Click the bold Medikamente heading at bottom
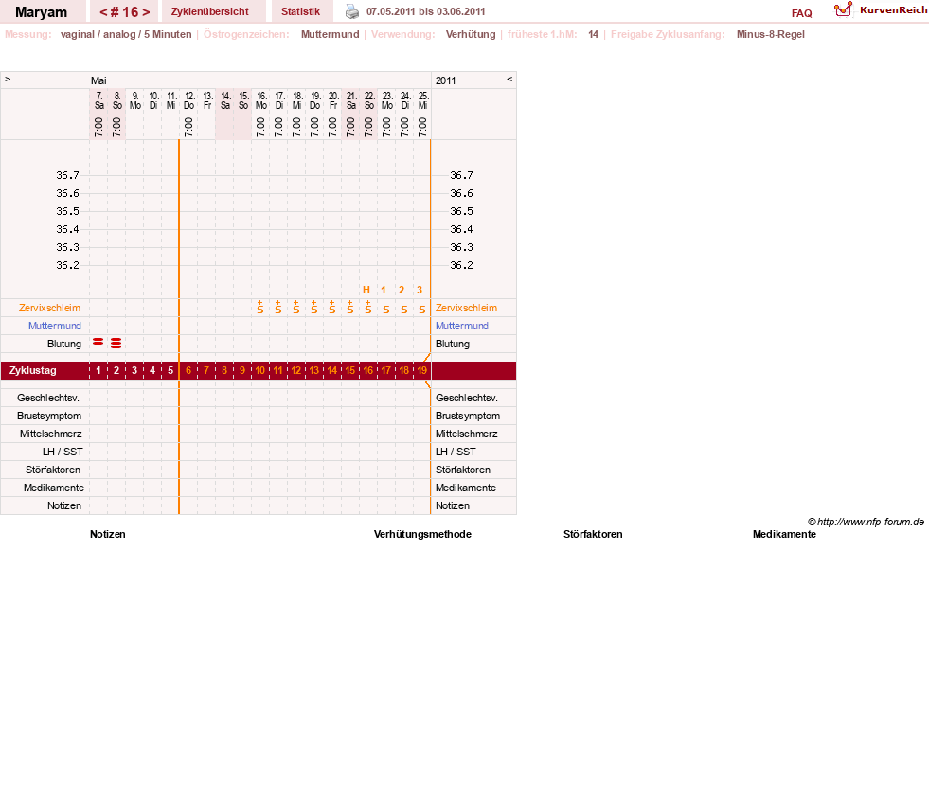 click(784, 535)
